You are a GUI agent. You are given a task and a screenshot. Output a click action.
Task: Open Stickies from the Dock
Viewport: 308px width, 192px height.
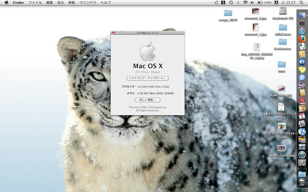(302, 70)
